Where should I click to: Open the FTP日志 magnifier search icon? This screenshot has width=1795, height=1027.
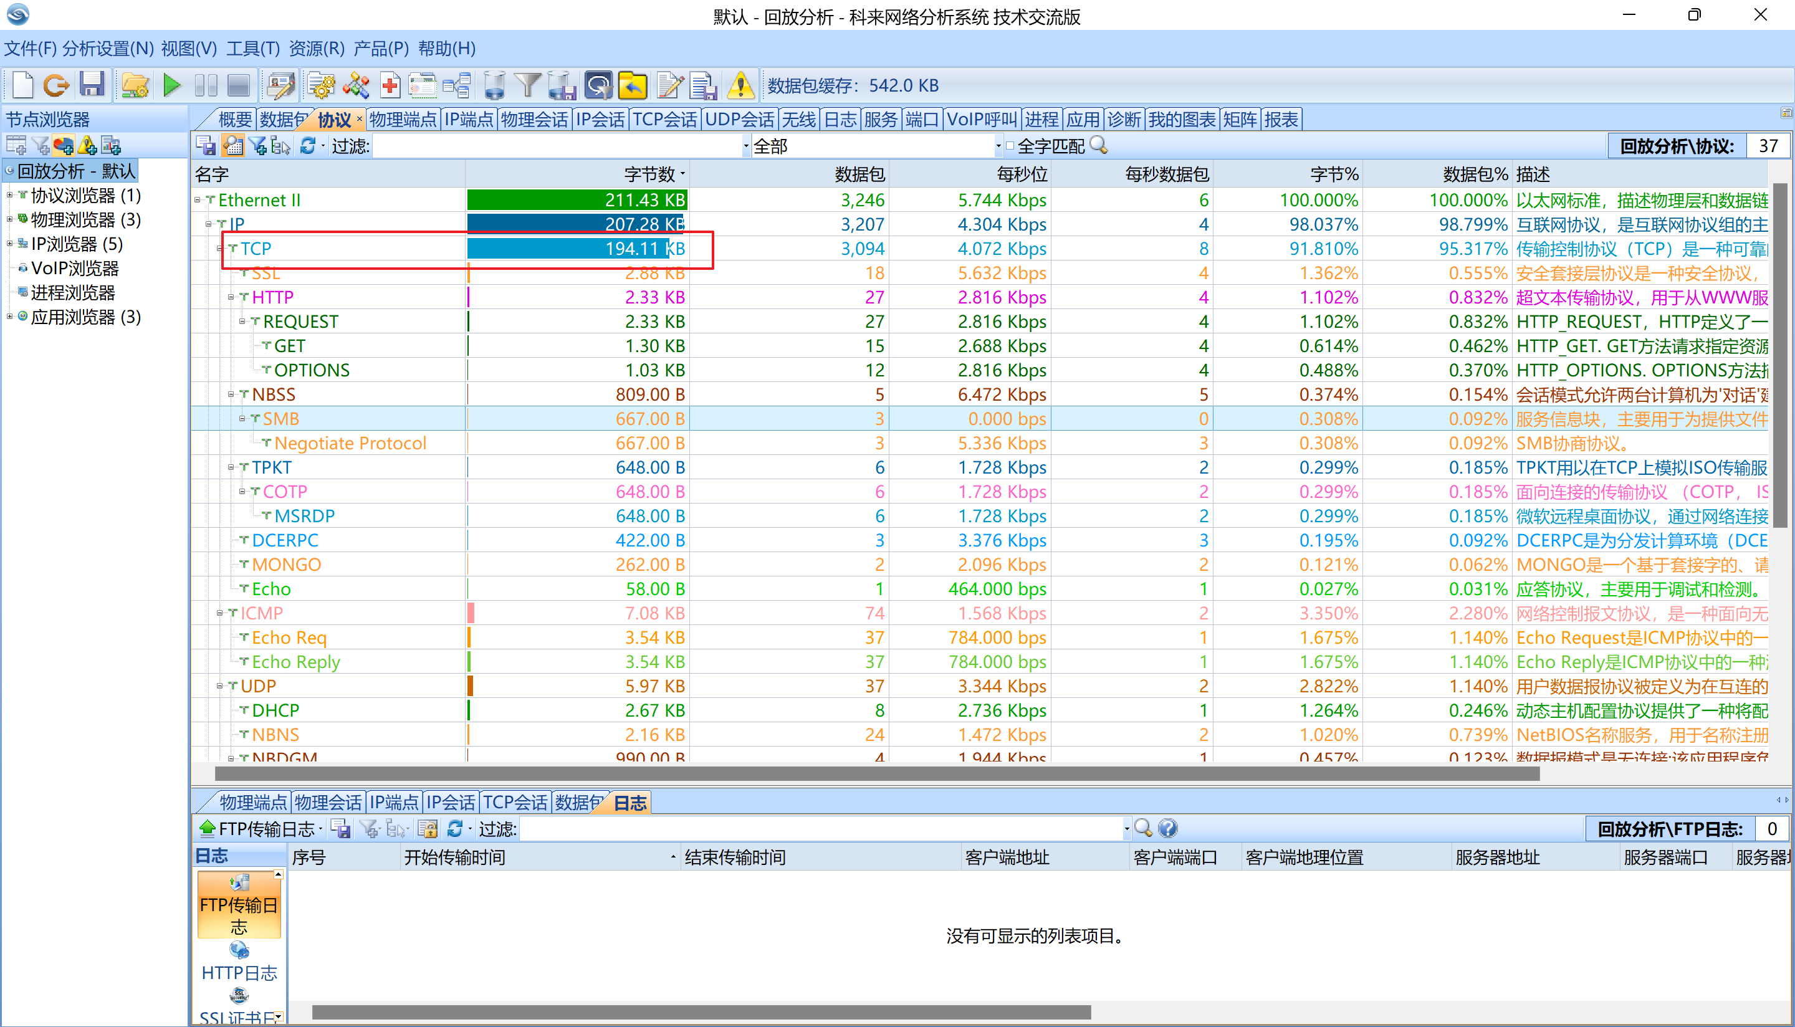pyautogui.click(x=1142, y=828)
